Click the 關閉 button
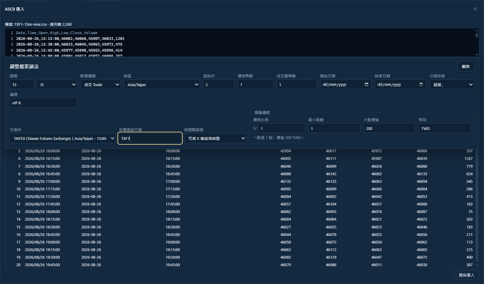The height and width of the screenshot is (284, 484). (466, 66)
